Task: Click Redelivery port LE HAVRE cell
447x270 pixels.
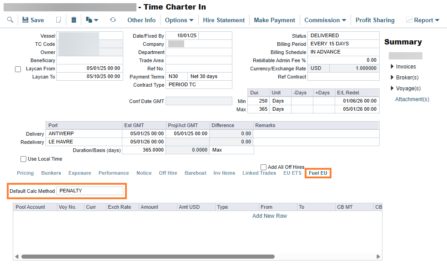Action: click(x=84, y=142)
